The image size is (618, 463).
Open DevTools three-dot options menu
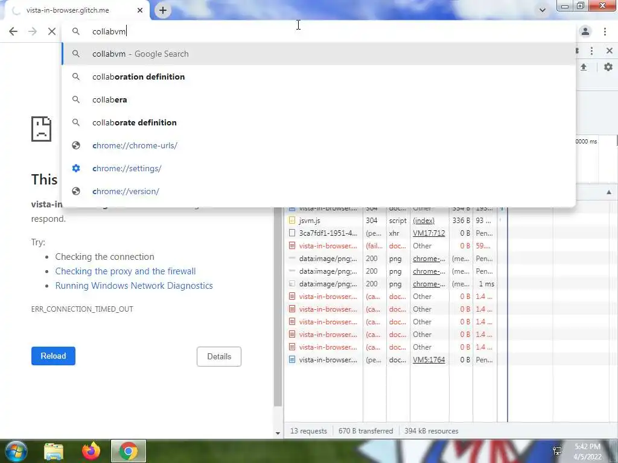click(591, 51)
